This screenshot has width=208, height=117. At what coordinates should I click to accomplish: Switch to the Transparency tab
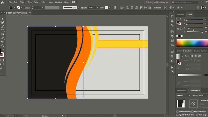pyautogui.click(x=194, y=90)
